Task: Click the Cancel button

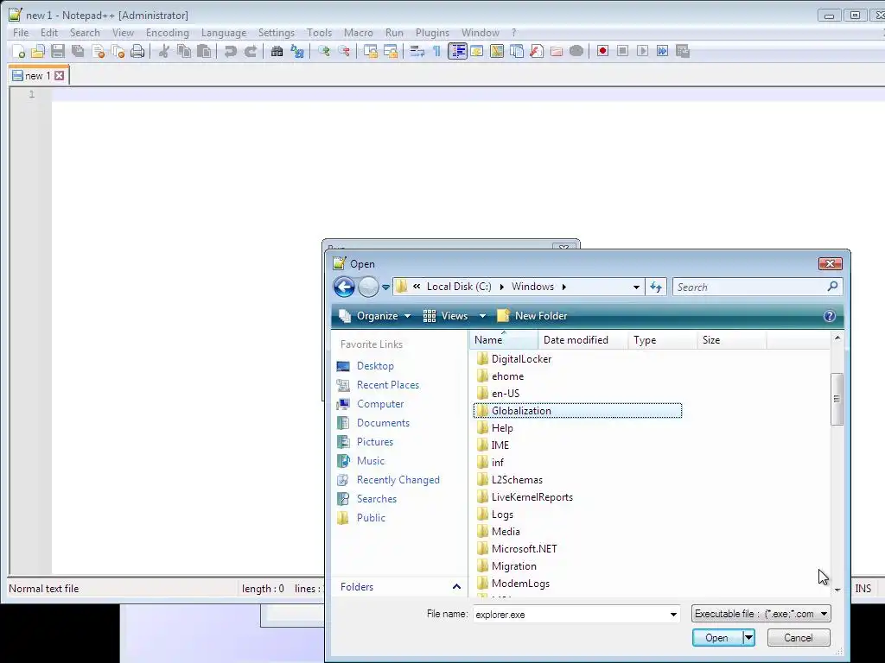Action: click(x=798, y=638)
